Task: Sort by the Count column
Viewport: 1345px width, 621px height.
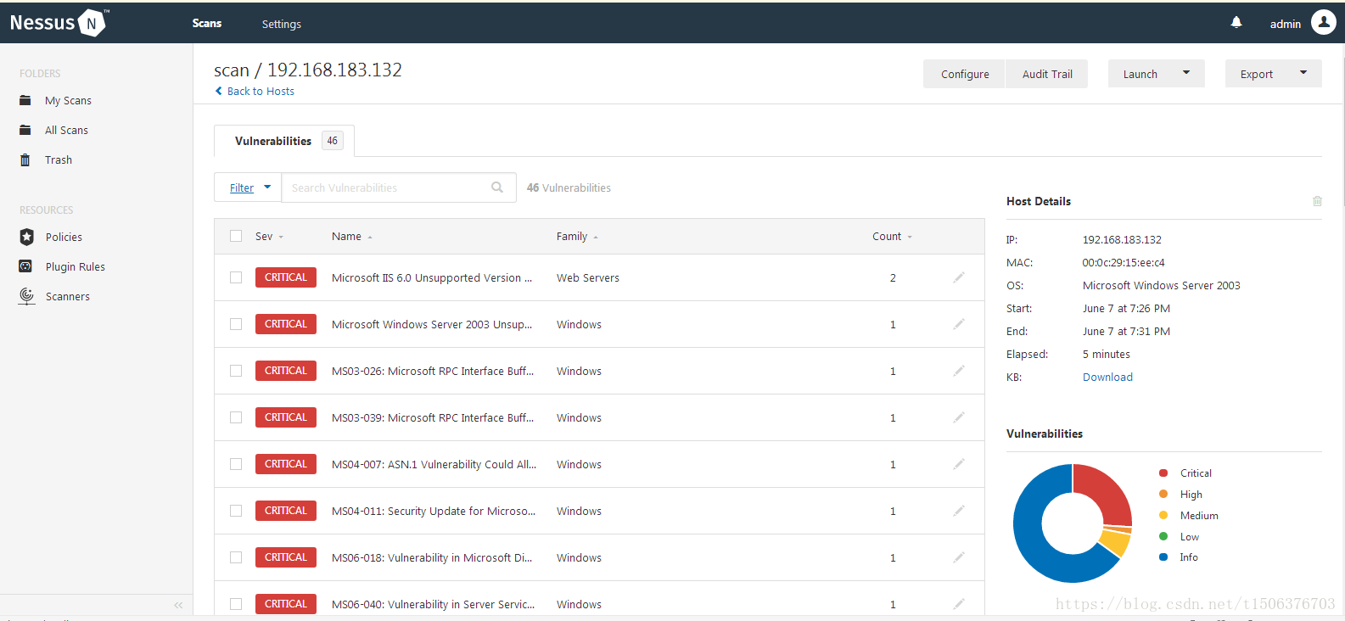Action: 892,237
